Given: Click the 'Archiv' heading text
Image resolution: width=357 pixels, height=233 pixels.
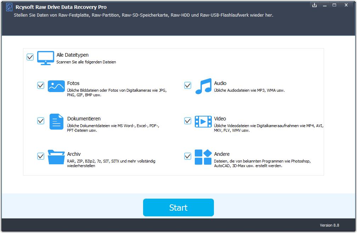Looking at the screenshot, I should tap(74, 154).
